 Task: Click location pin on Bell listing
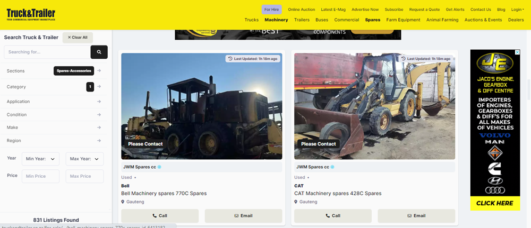(x=123, y=202)
